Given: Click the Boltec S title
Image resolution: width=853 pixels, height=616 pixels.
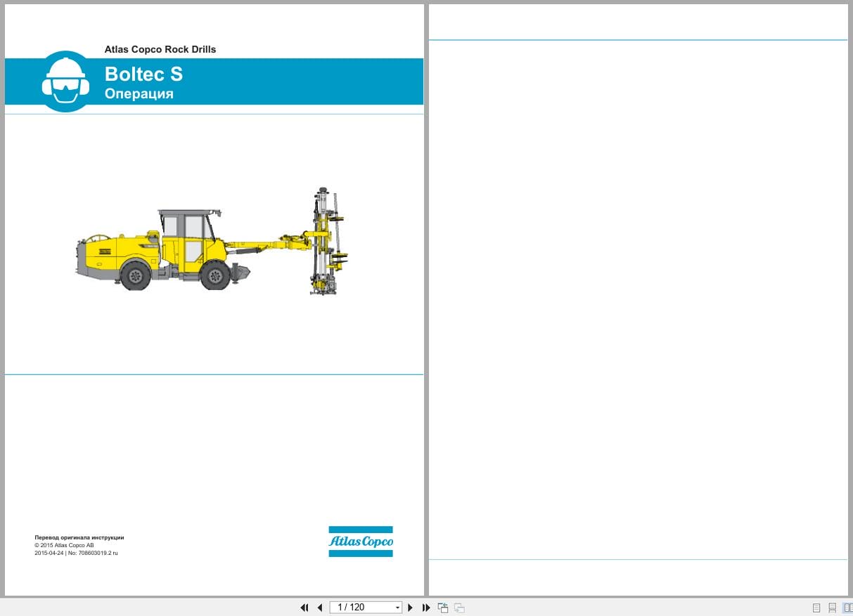Looking at the screenshot, I should 143,74.
